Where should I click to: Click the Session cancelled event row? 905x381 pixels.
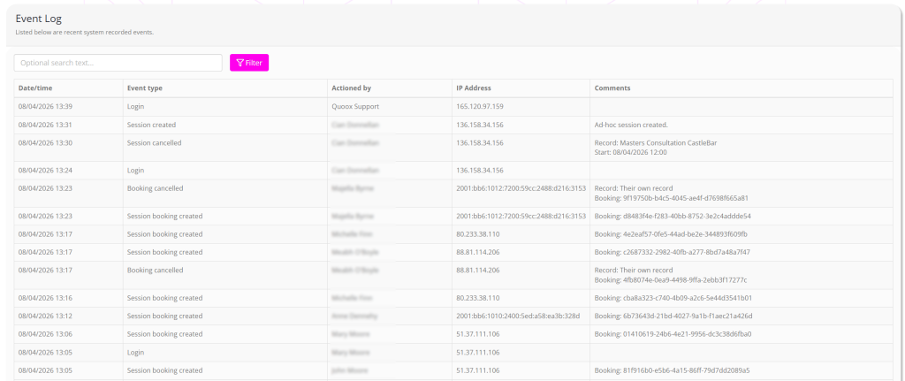[x=155, y=142]
